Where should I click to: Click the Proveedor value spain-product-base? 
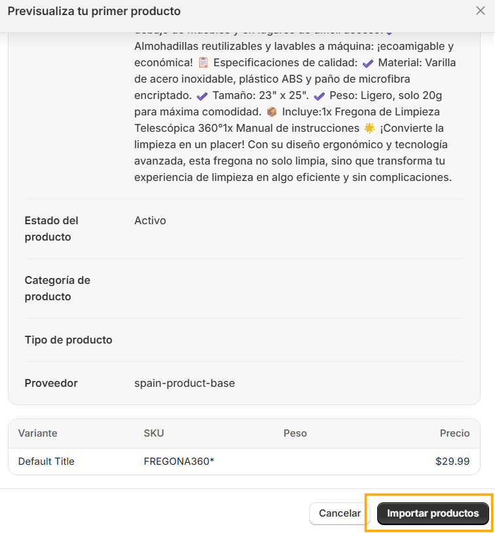click(x=185, y=383)
